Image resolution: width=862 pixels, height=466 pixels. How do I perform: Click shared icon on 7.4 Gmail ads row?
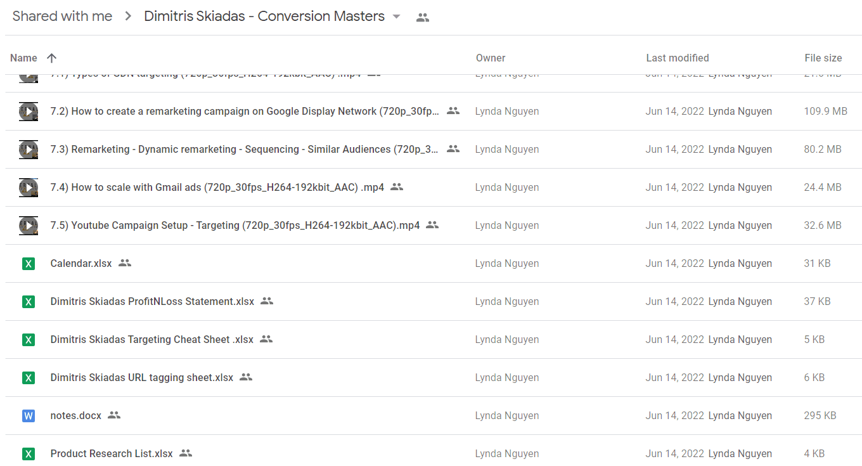[x=397, y=187]
